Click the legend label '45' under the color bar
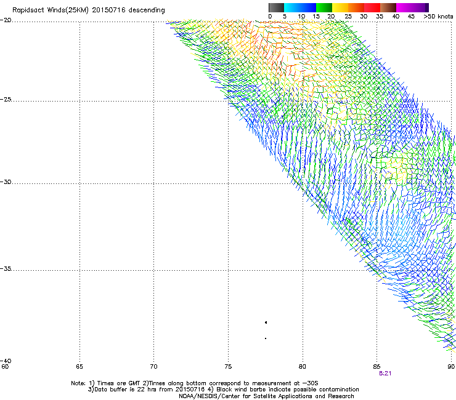This screenshot has width=456, height=400. 411,17
